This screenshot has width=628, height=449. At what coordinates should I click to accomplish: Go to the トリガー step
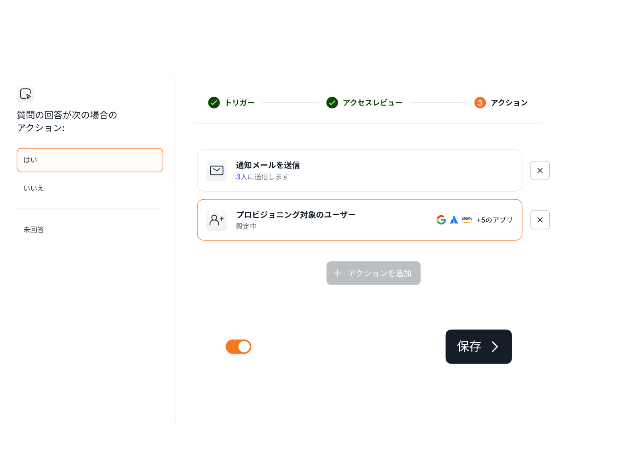click(x=231, y=103)
